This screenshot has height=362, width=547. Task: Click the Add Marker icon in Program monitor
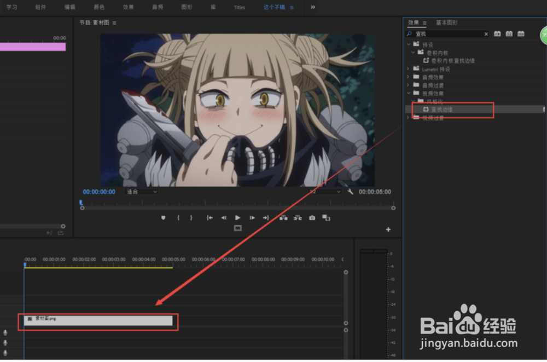pyautogui.click(x=163, y=217)
